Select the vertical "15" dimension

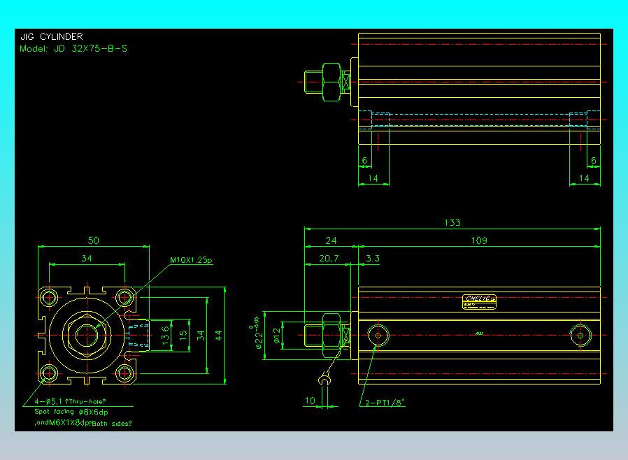click(x=183, y=335)
